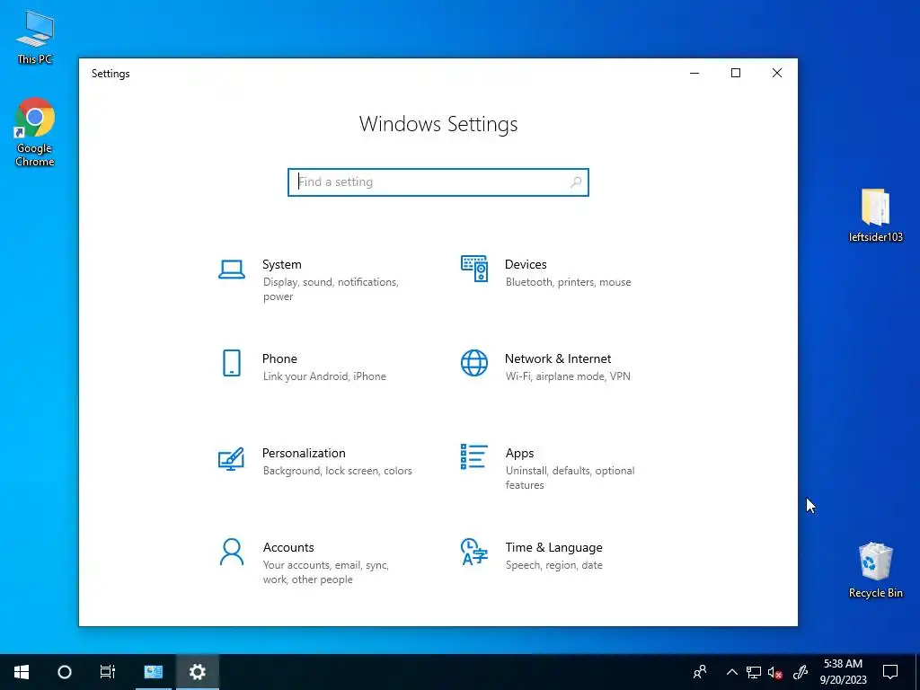Click the muted volume tray icon
The height and width of the screenshot is (690, 920).
pos(775,672)
